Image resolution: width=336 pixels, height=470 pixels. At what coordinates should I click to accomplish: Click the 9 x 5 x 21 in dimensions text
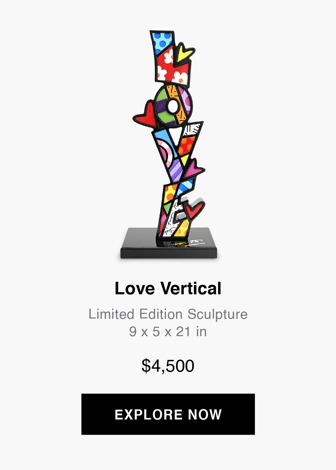point(168,332)
